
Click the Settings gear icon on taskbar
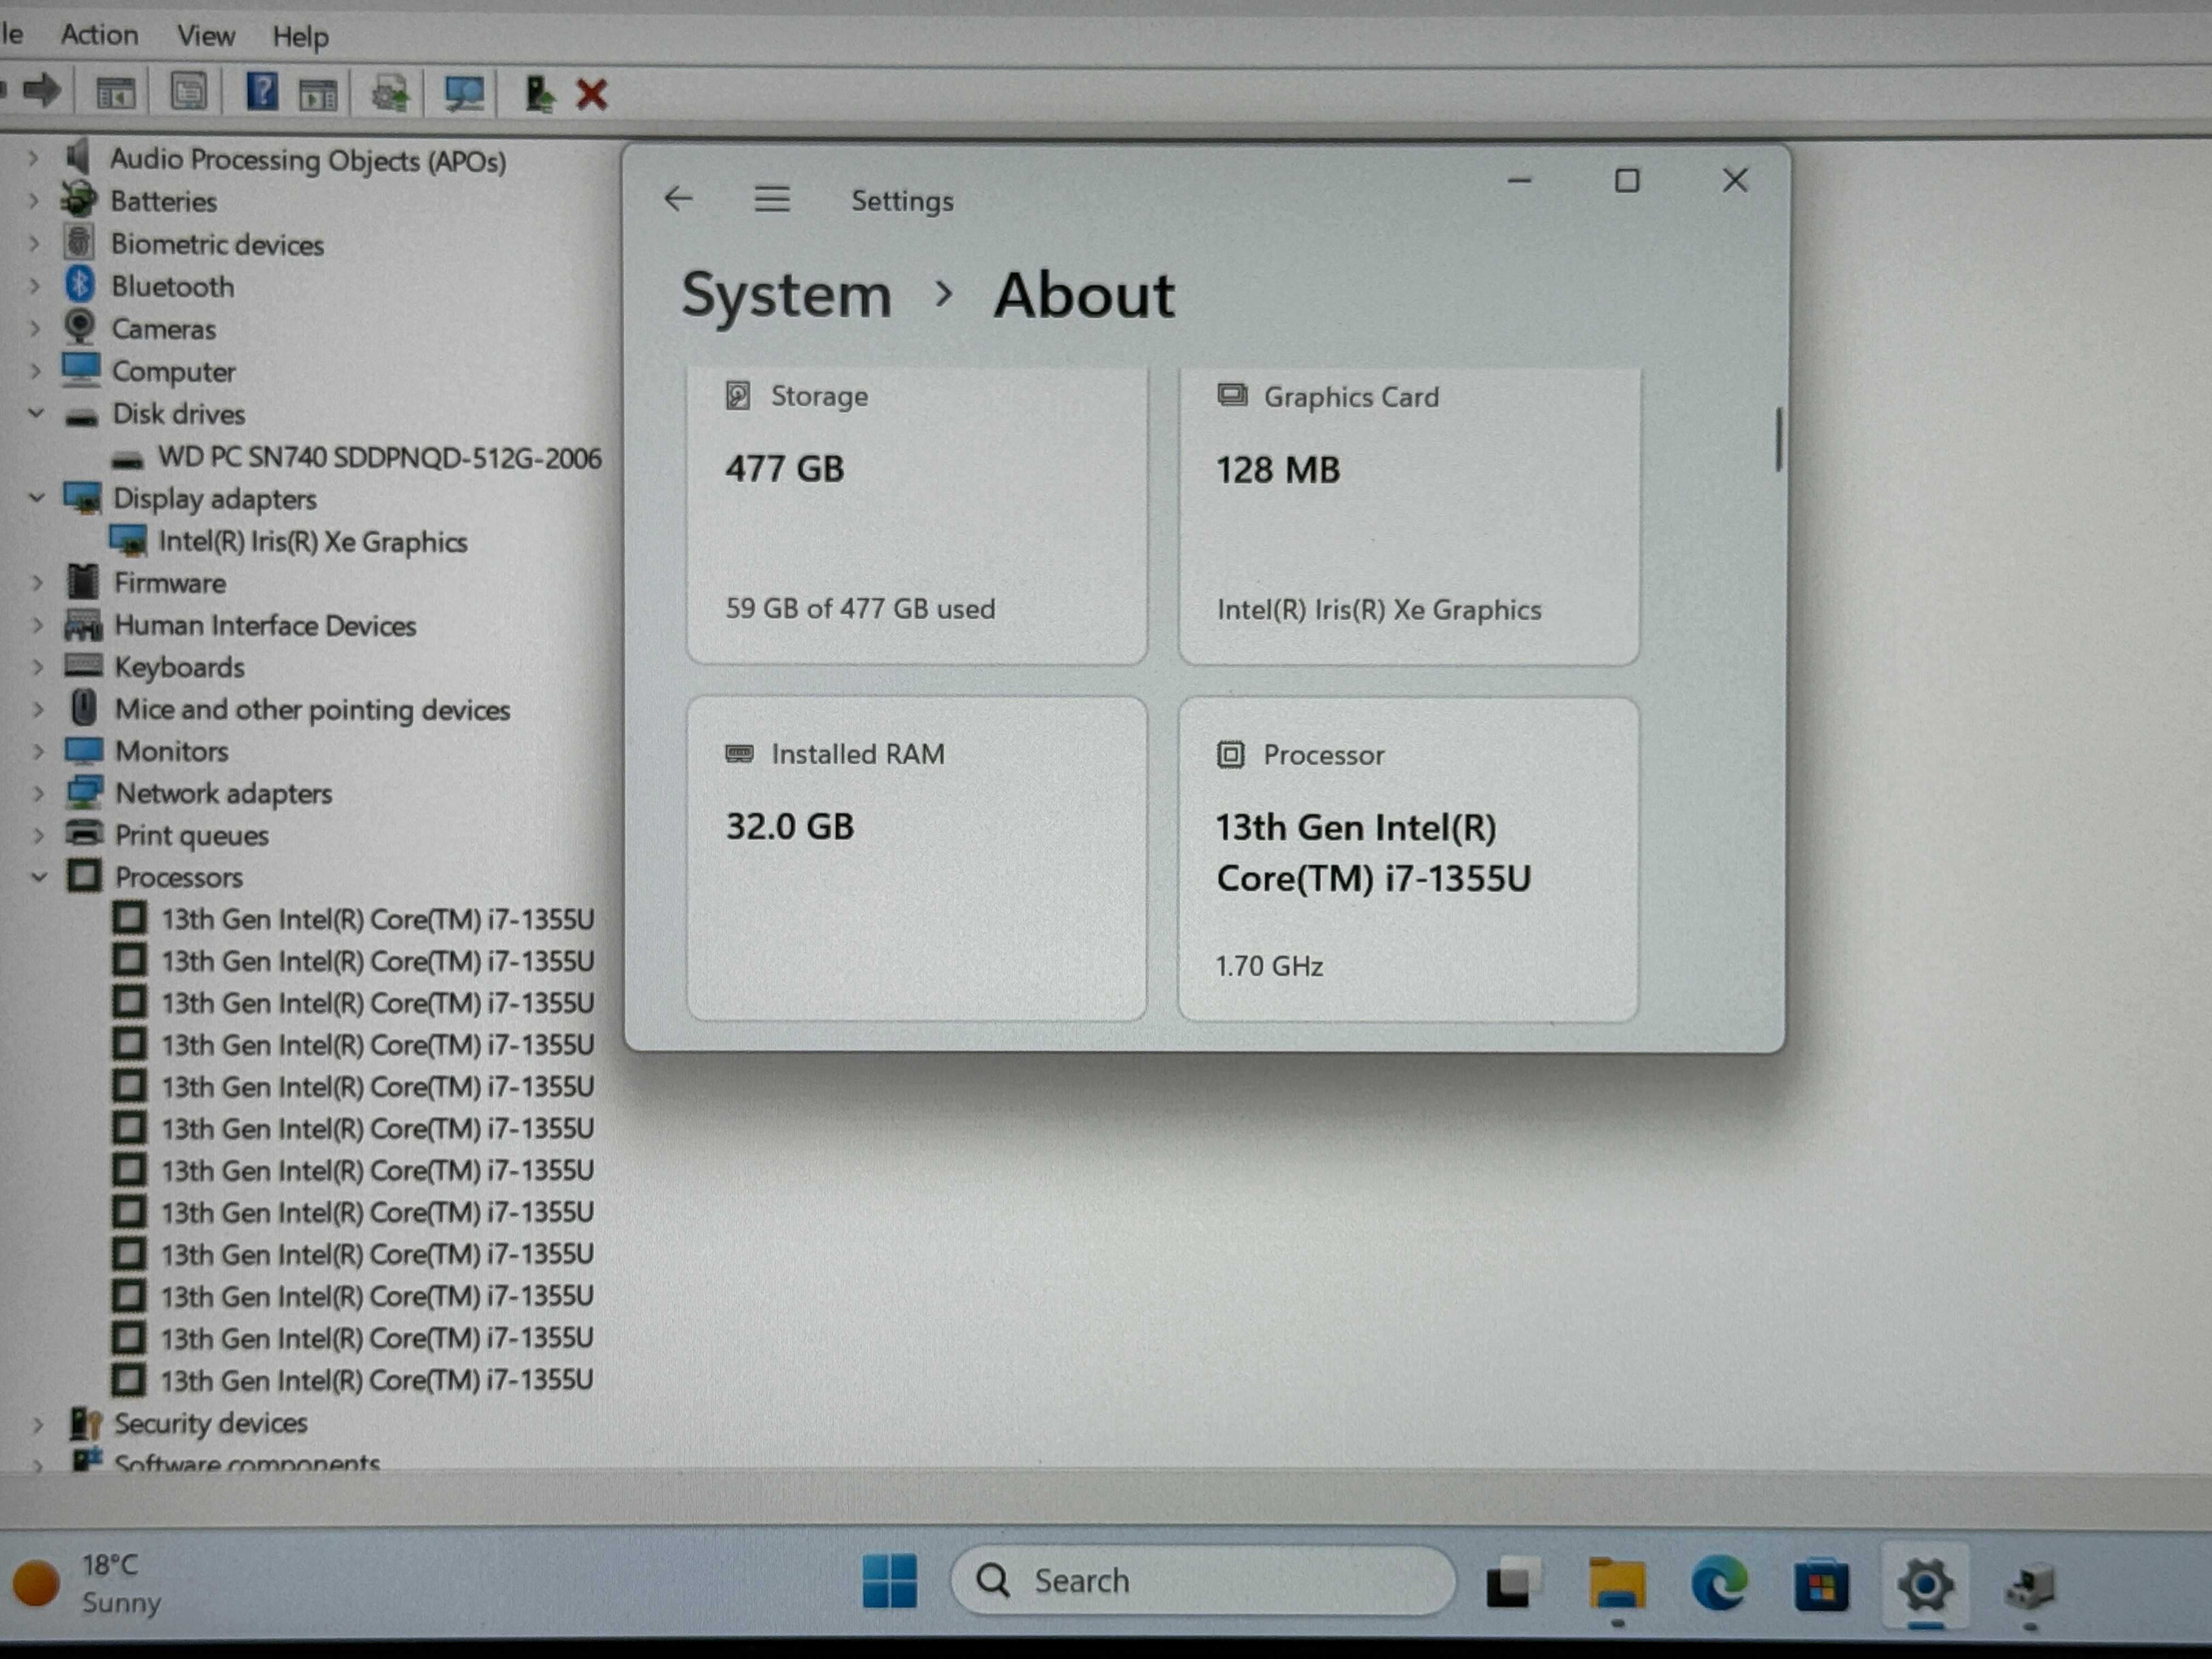pyautogui.click(x=1926, y=1584)
